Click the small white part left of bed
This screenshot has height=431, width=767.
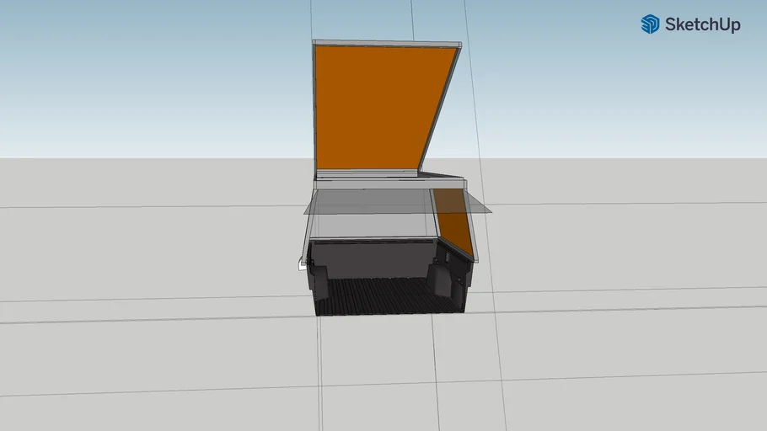(303, 264)
